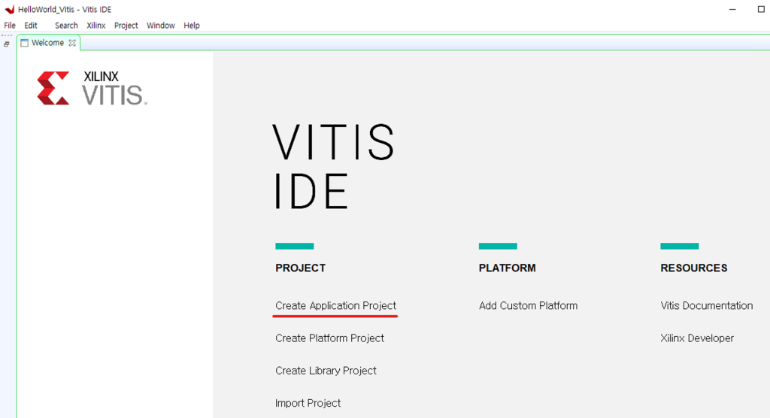Click the PLATFORM section heading
The height and width of the screenshot is (418, 770).
point(508,268)
